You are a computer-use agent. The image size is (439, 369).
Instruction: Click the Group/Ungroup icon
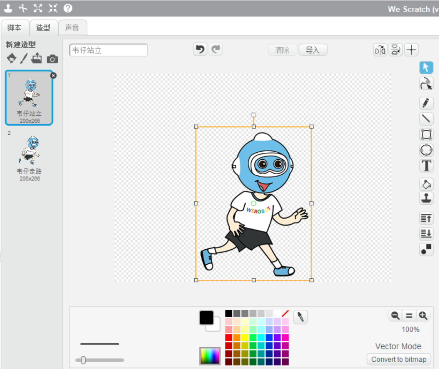[426, 249]
